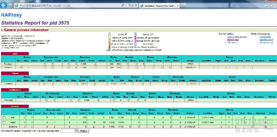Click the 'Display option:' label

coord(226,34)
